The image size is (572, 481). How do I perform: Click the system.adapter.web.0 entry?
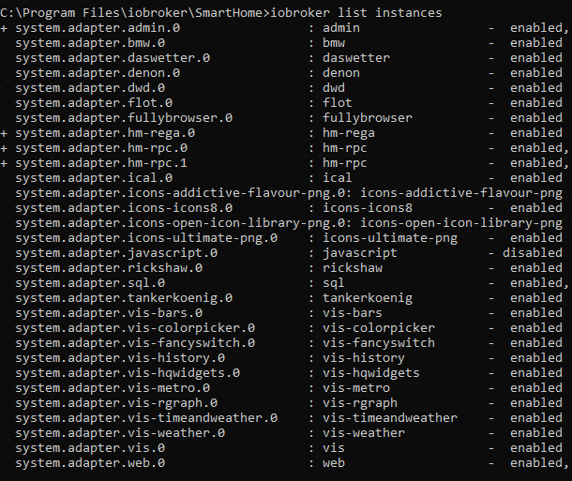pos(90,463)
